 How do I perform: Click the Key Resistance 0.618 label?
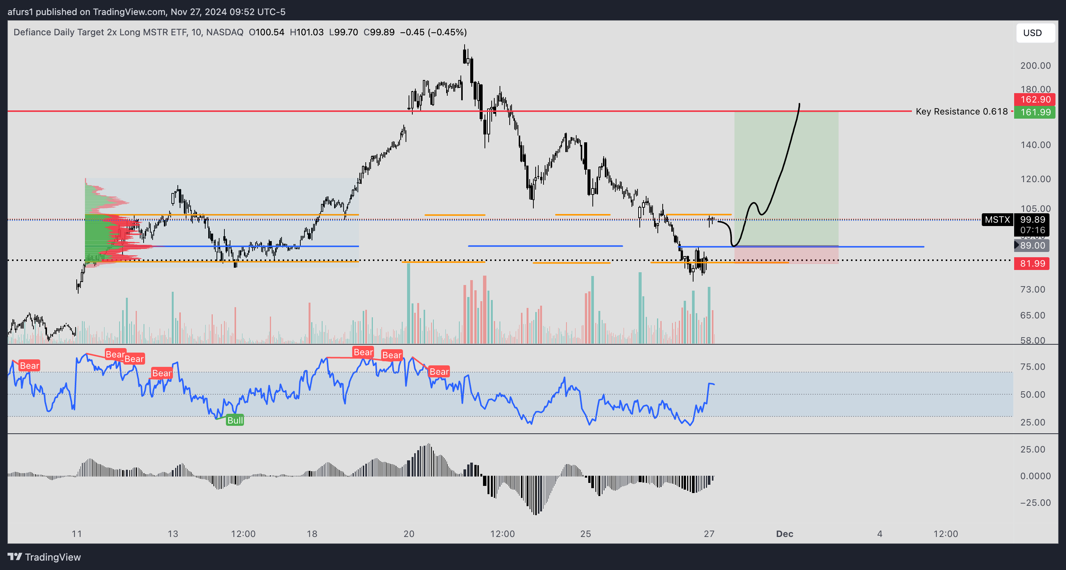pos(961,112)
